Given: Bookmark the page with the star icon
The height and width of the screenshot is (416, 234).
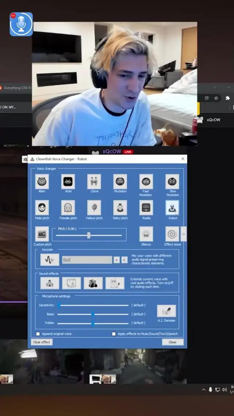Looking at the screenshot, I should pos(216,98).
